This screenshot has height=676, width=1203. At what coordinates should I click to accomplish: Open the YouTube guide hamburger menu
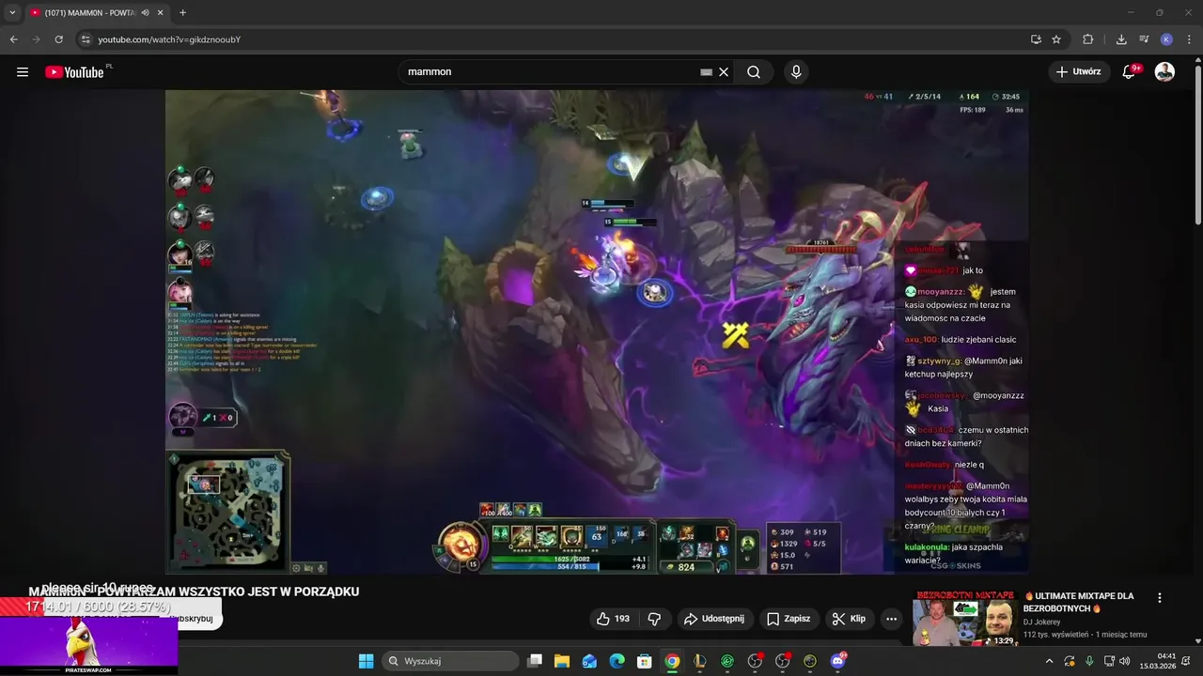pyautogui.click(x=23, y=71)
